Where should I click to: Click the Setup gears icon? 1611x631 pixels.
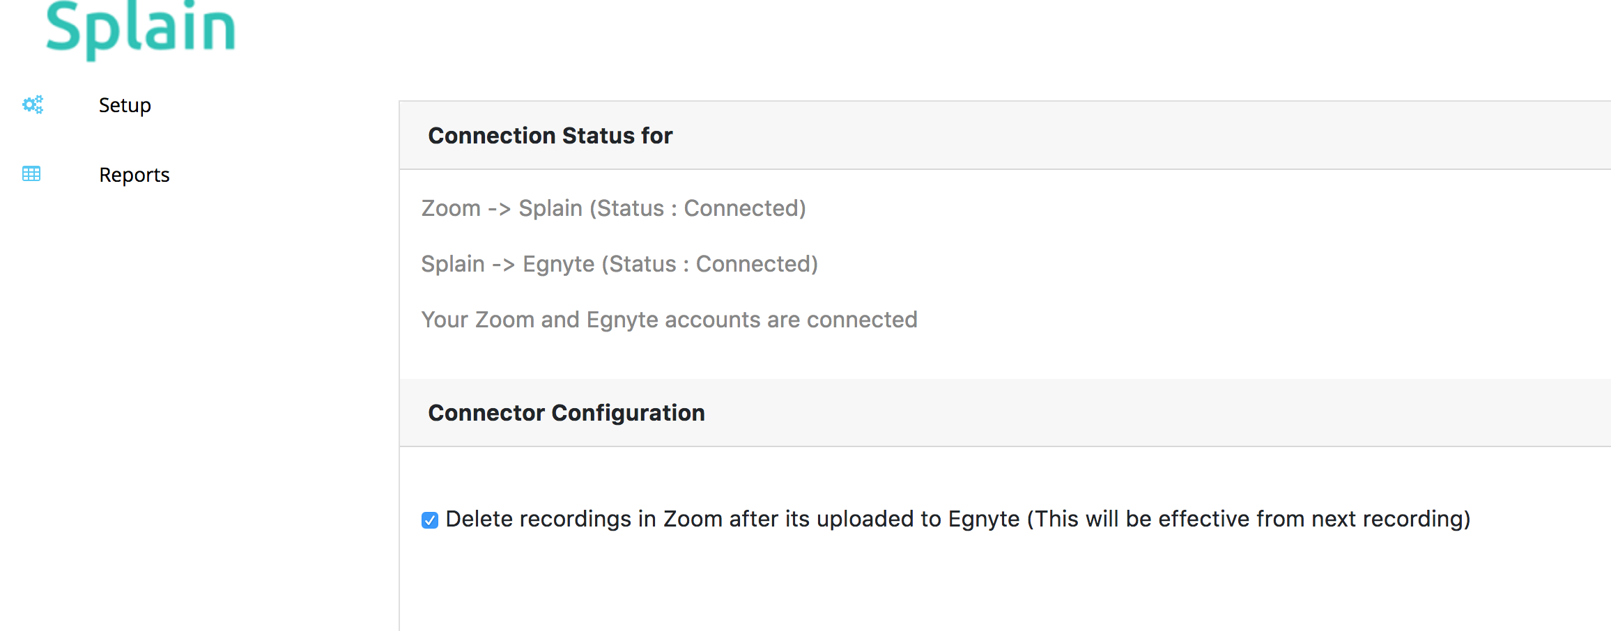tap(33, 104)
